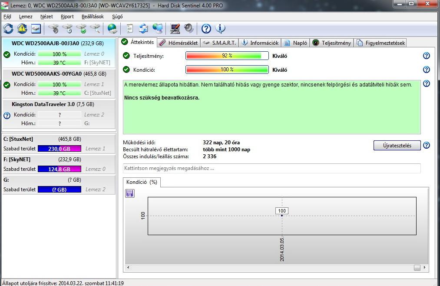Click the graph scrollbar left arrow
The image size is (440, 286).
[x=128, y=267]
